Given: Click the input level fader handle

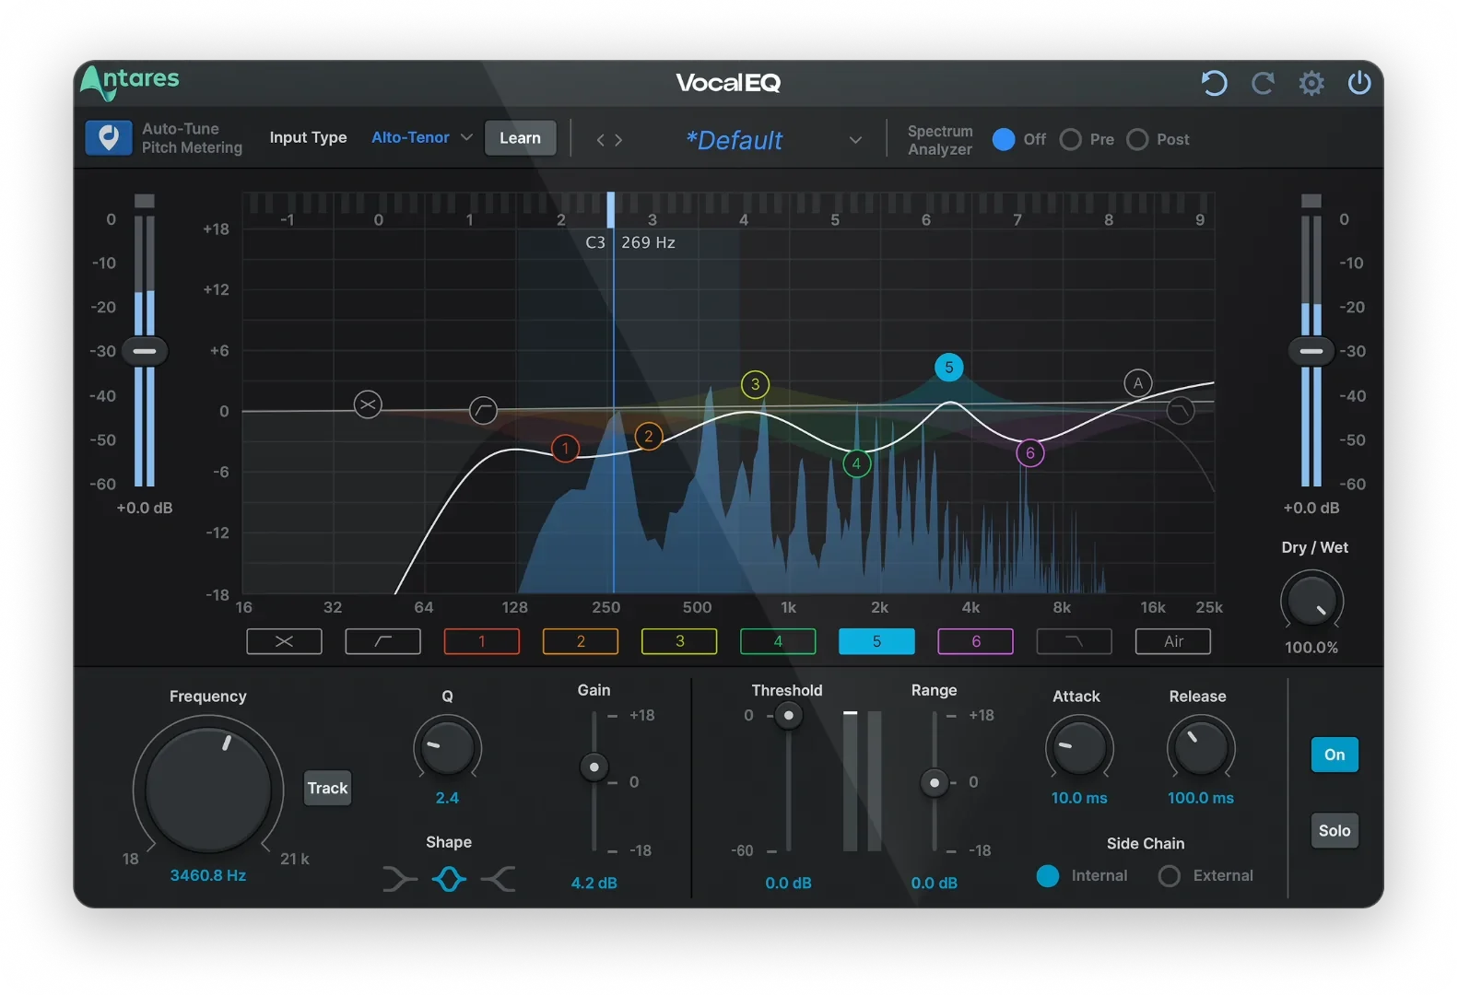Looking at the screenshot, I should [145, 351].
